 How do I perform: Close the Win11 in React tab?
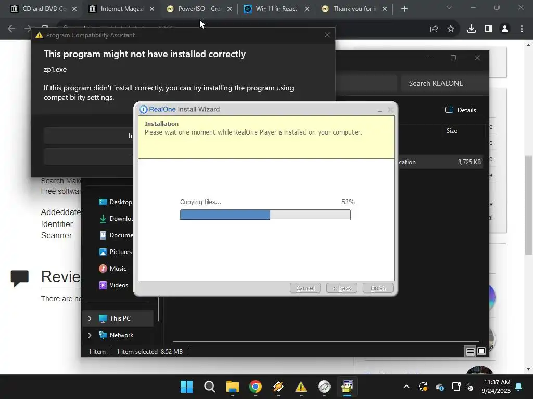click(307, 9)
